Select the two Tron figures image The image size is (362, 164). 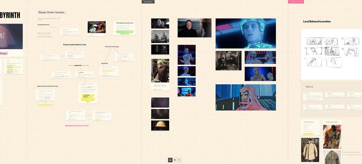[x=260, y=57]
